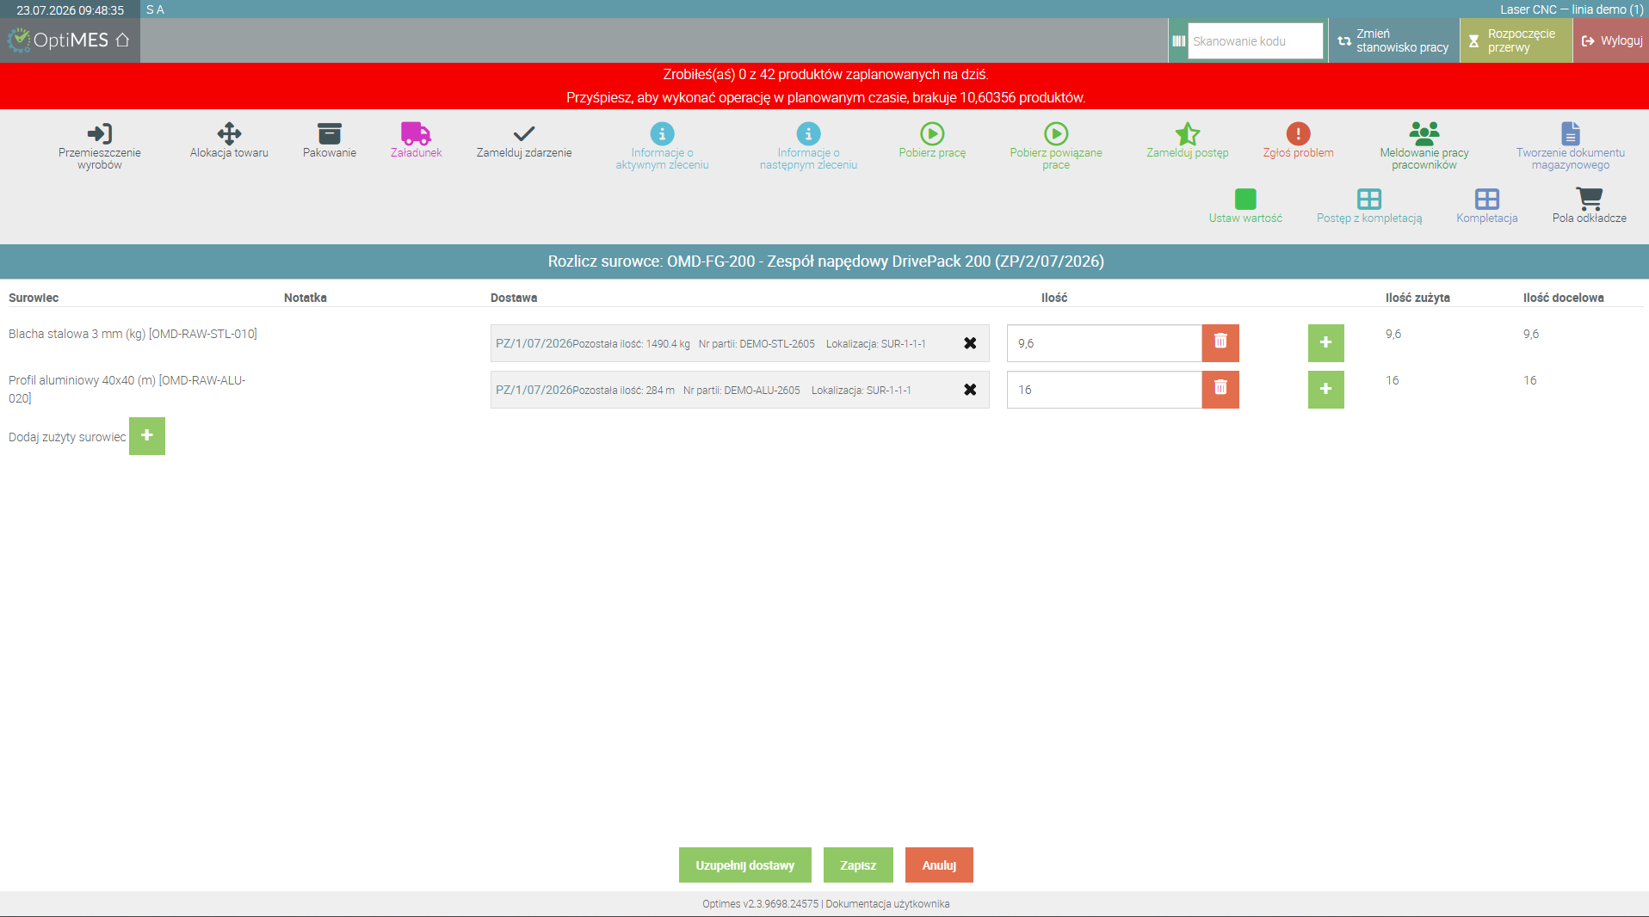Screen dimensions: 1649x917
Task: Start Pobierz powiązane prace
Action: pyautogui.click(x=1056, y=145)
